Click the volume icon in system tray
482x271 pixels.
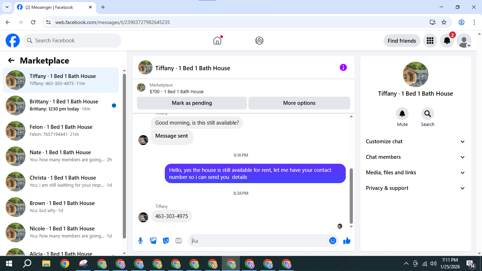[433, 264]
